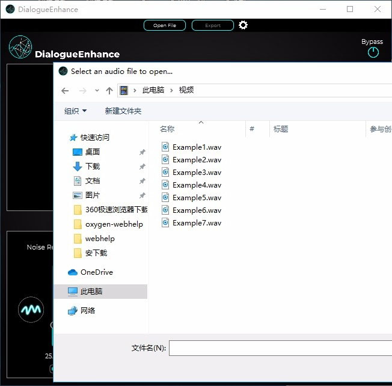Screen dimensions: 392x386
Task: Click the audio file icon of Example7.wav
Action: [165, 222]
